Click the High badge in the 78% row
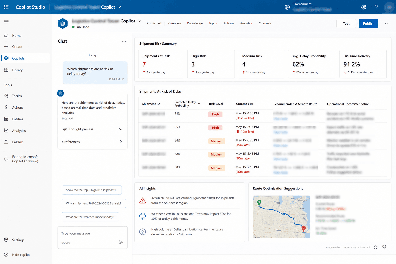Screen dimensions: 396x264 coord(215,114)
